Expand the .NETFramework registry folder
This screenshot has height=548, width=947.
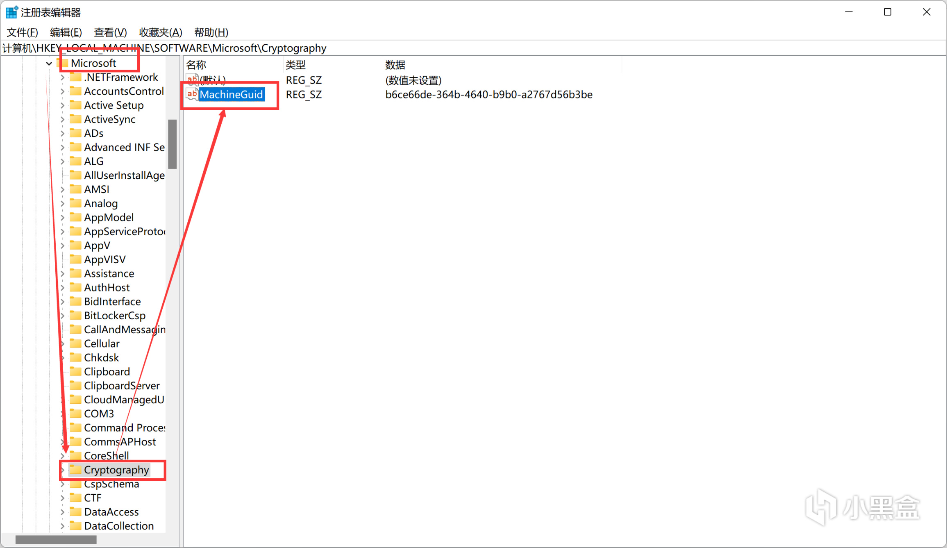[x=63, y=77]
